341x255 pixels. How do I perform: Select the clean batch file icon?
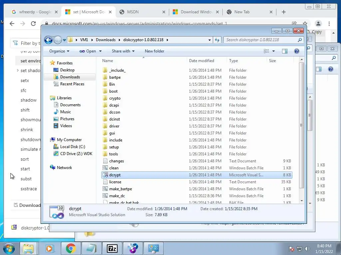click(x=105, y=168)
